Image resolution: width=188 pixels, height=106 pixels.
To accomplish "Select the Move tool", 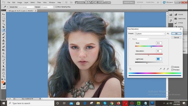I will click(4, 14).
